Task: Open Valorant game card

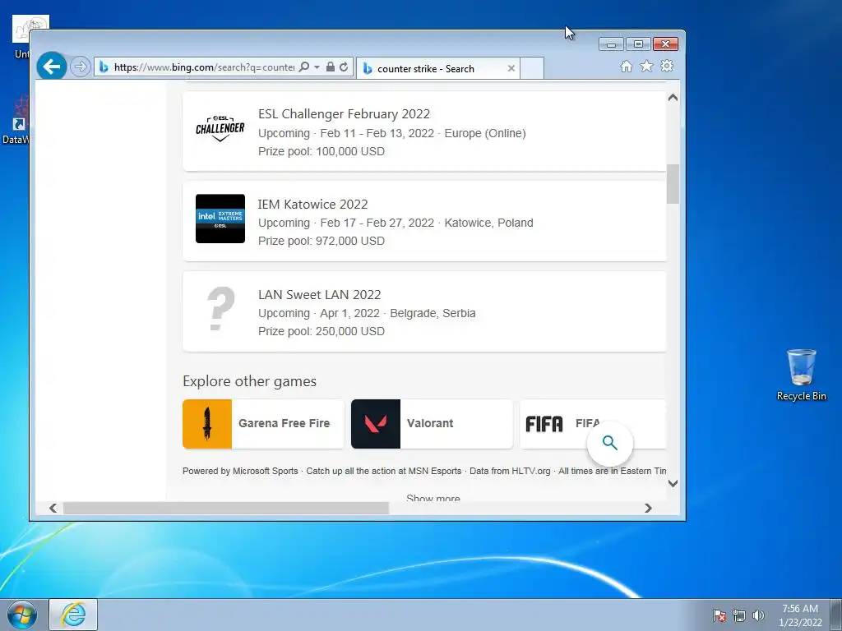Action: coord(432,423)
